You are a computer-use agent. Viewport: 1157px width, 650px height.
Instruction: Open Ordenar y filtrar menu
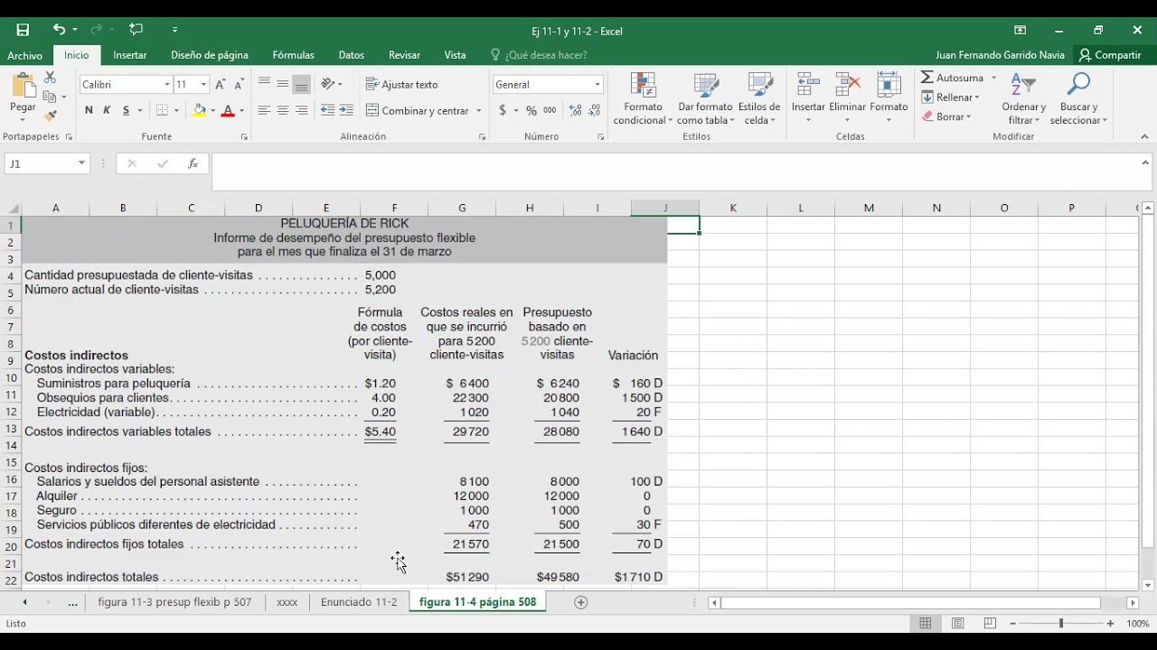(1023, 99)
